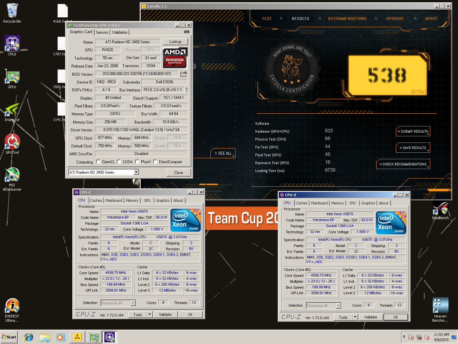Show hidden system tray icons
Screen dimensions: 458x344
coord(404,337)
